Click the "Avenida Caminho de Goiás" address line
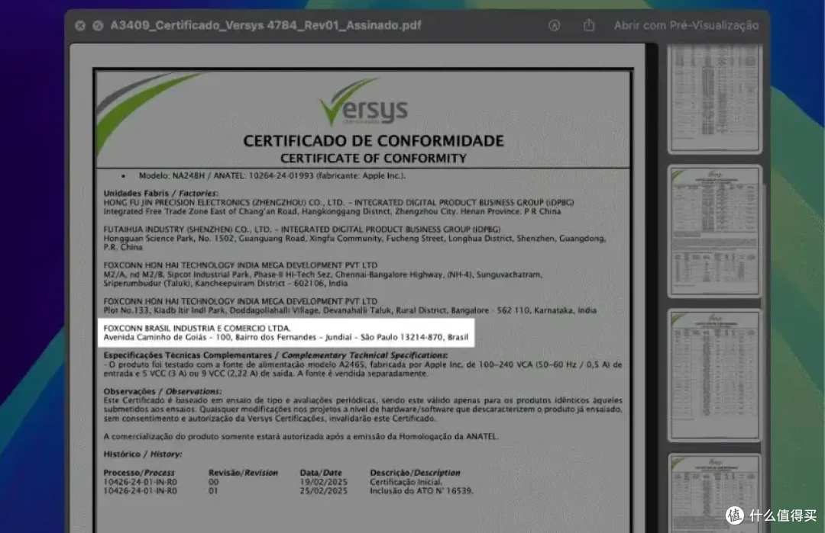 [x=286, y=337]
